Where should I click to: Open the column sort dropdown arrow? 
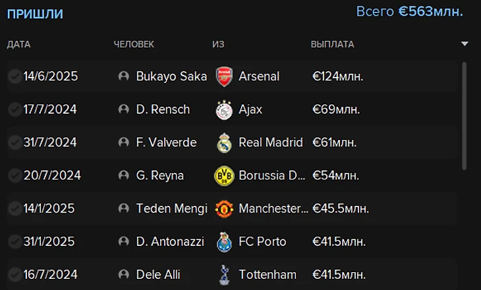[x=465, y=44]
